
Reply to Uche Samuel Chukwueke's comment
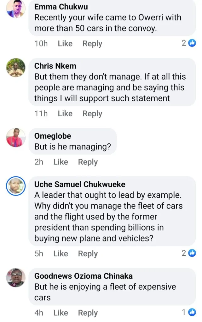tap(88, 253)
